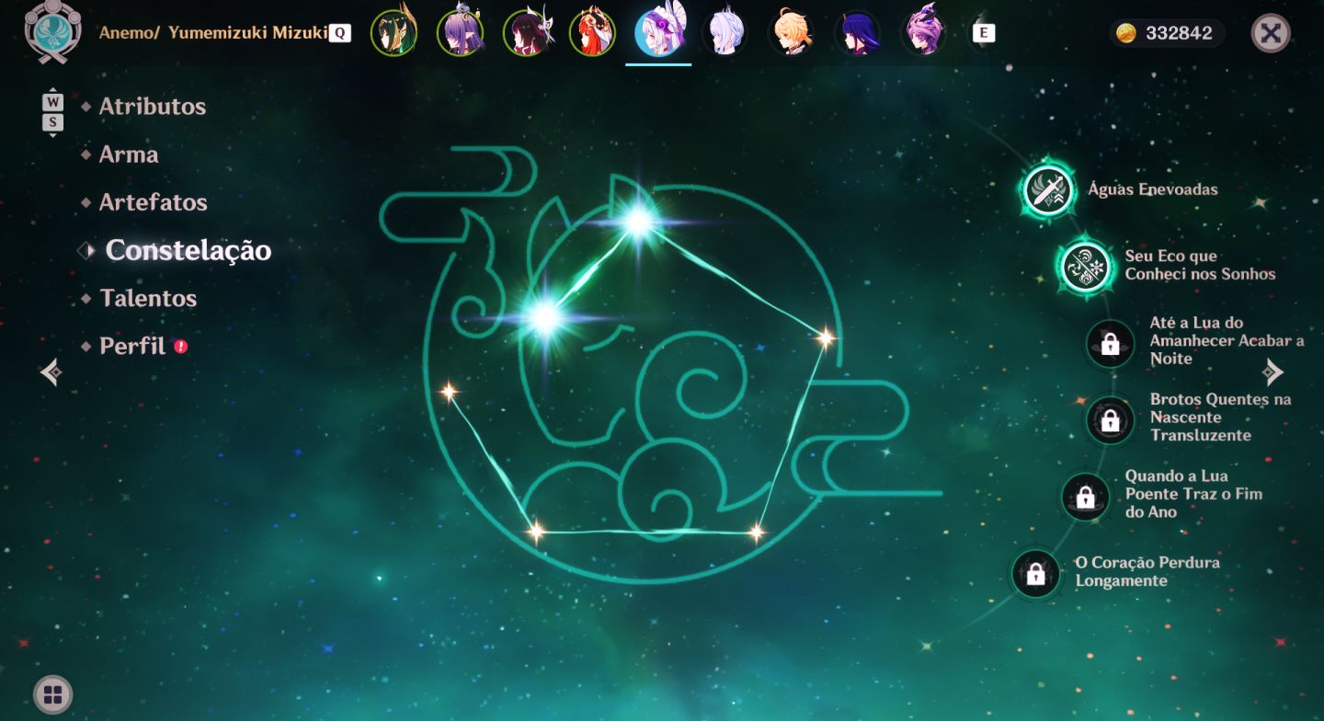Click the Q previous-character key hint
This screenshot has width=1324, height=721.
[339, 33]
